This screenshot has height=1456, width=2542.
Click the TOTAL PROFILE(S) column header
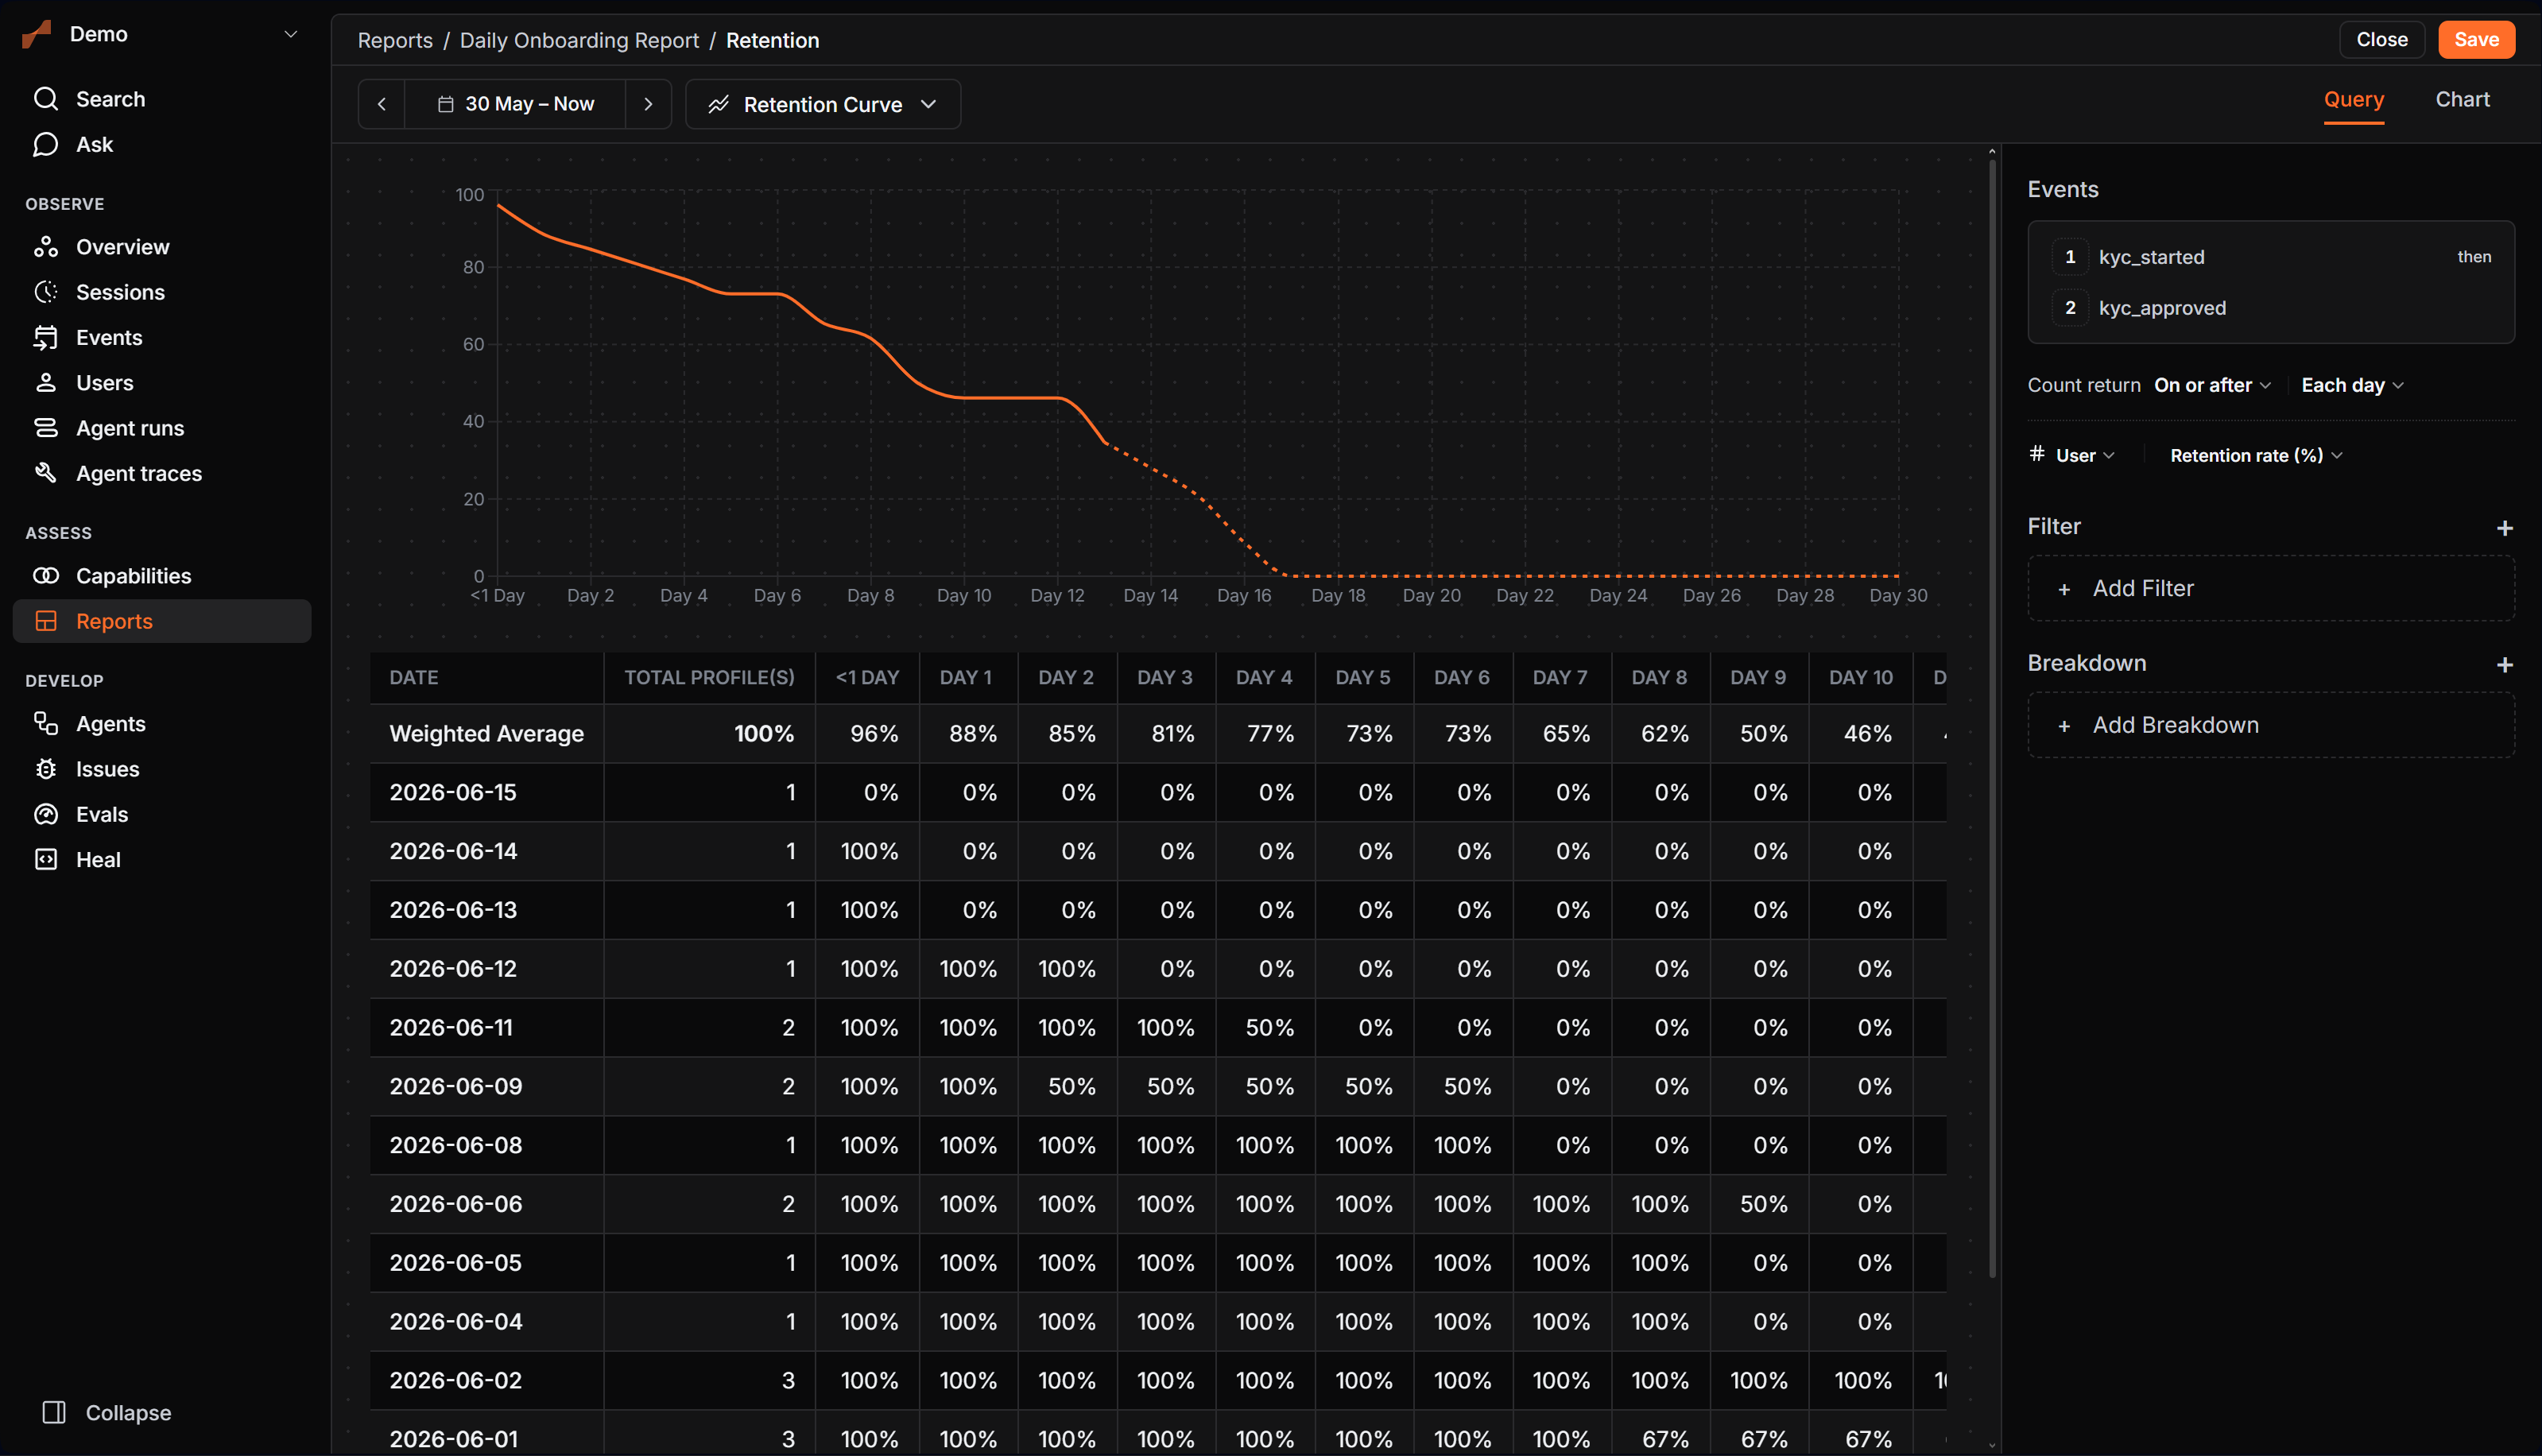click(709, 678)
